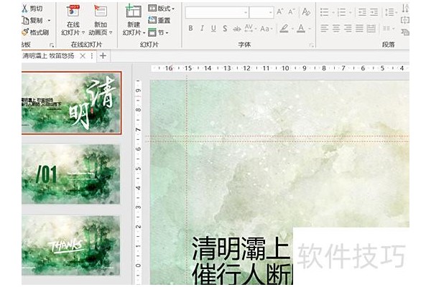Toggle Strikethrough (abc) formatting
This screenshot has width=431, height=287.
point(236,29)
